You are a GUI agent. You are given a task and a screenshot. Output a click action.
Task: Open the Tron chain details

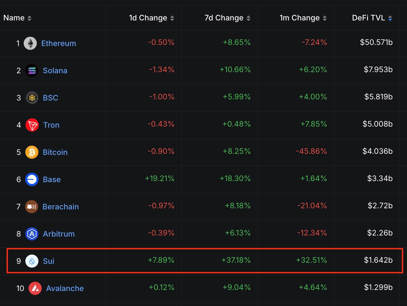pos(51,125)
